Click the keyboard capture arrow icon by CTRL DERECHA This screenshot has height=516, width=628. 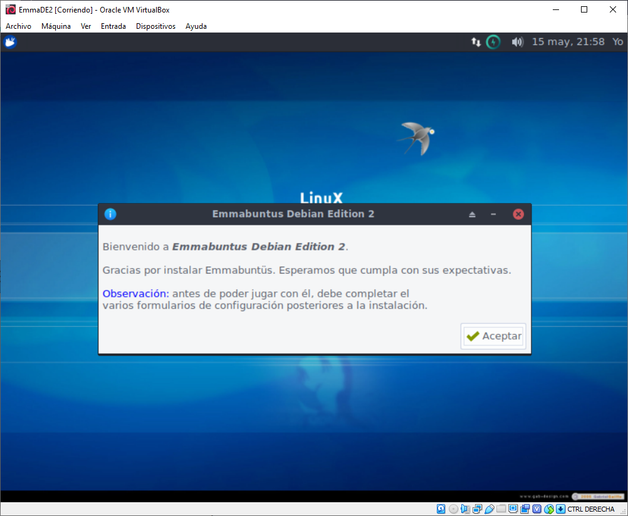tap(560, 509)
